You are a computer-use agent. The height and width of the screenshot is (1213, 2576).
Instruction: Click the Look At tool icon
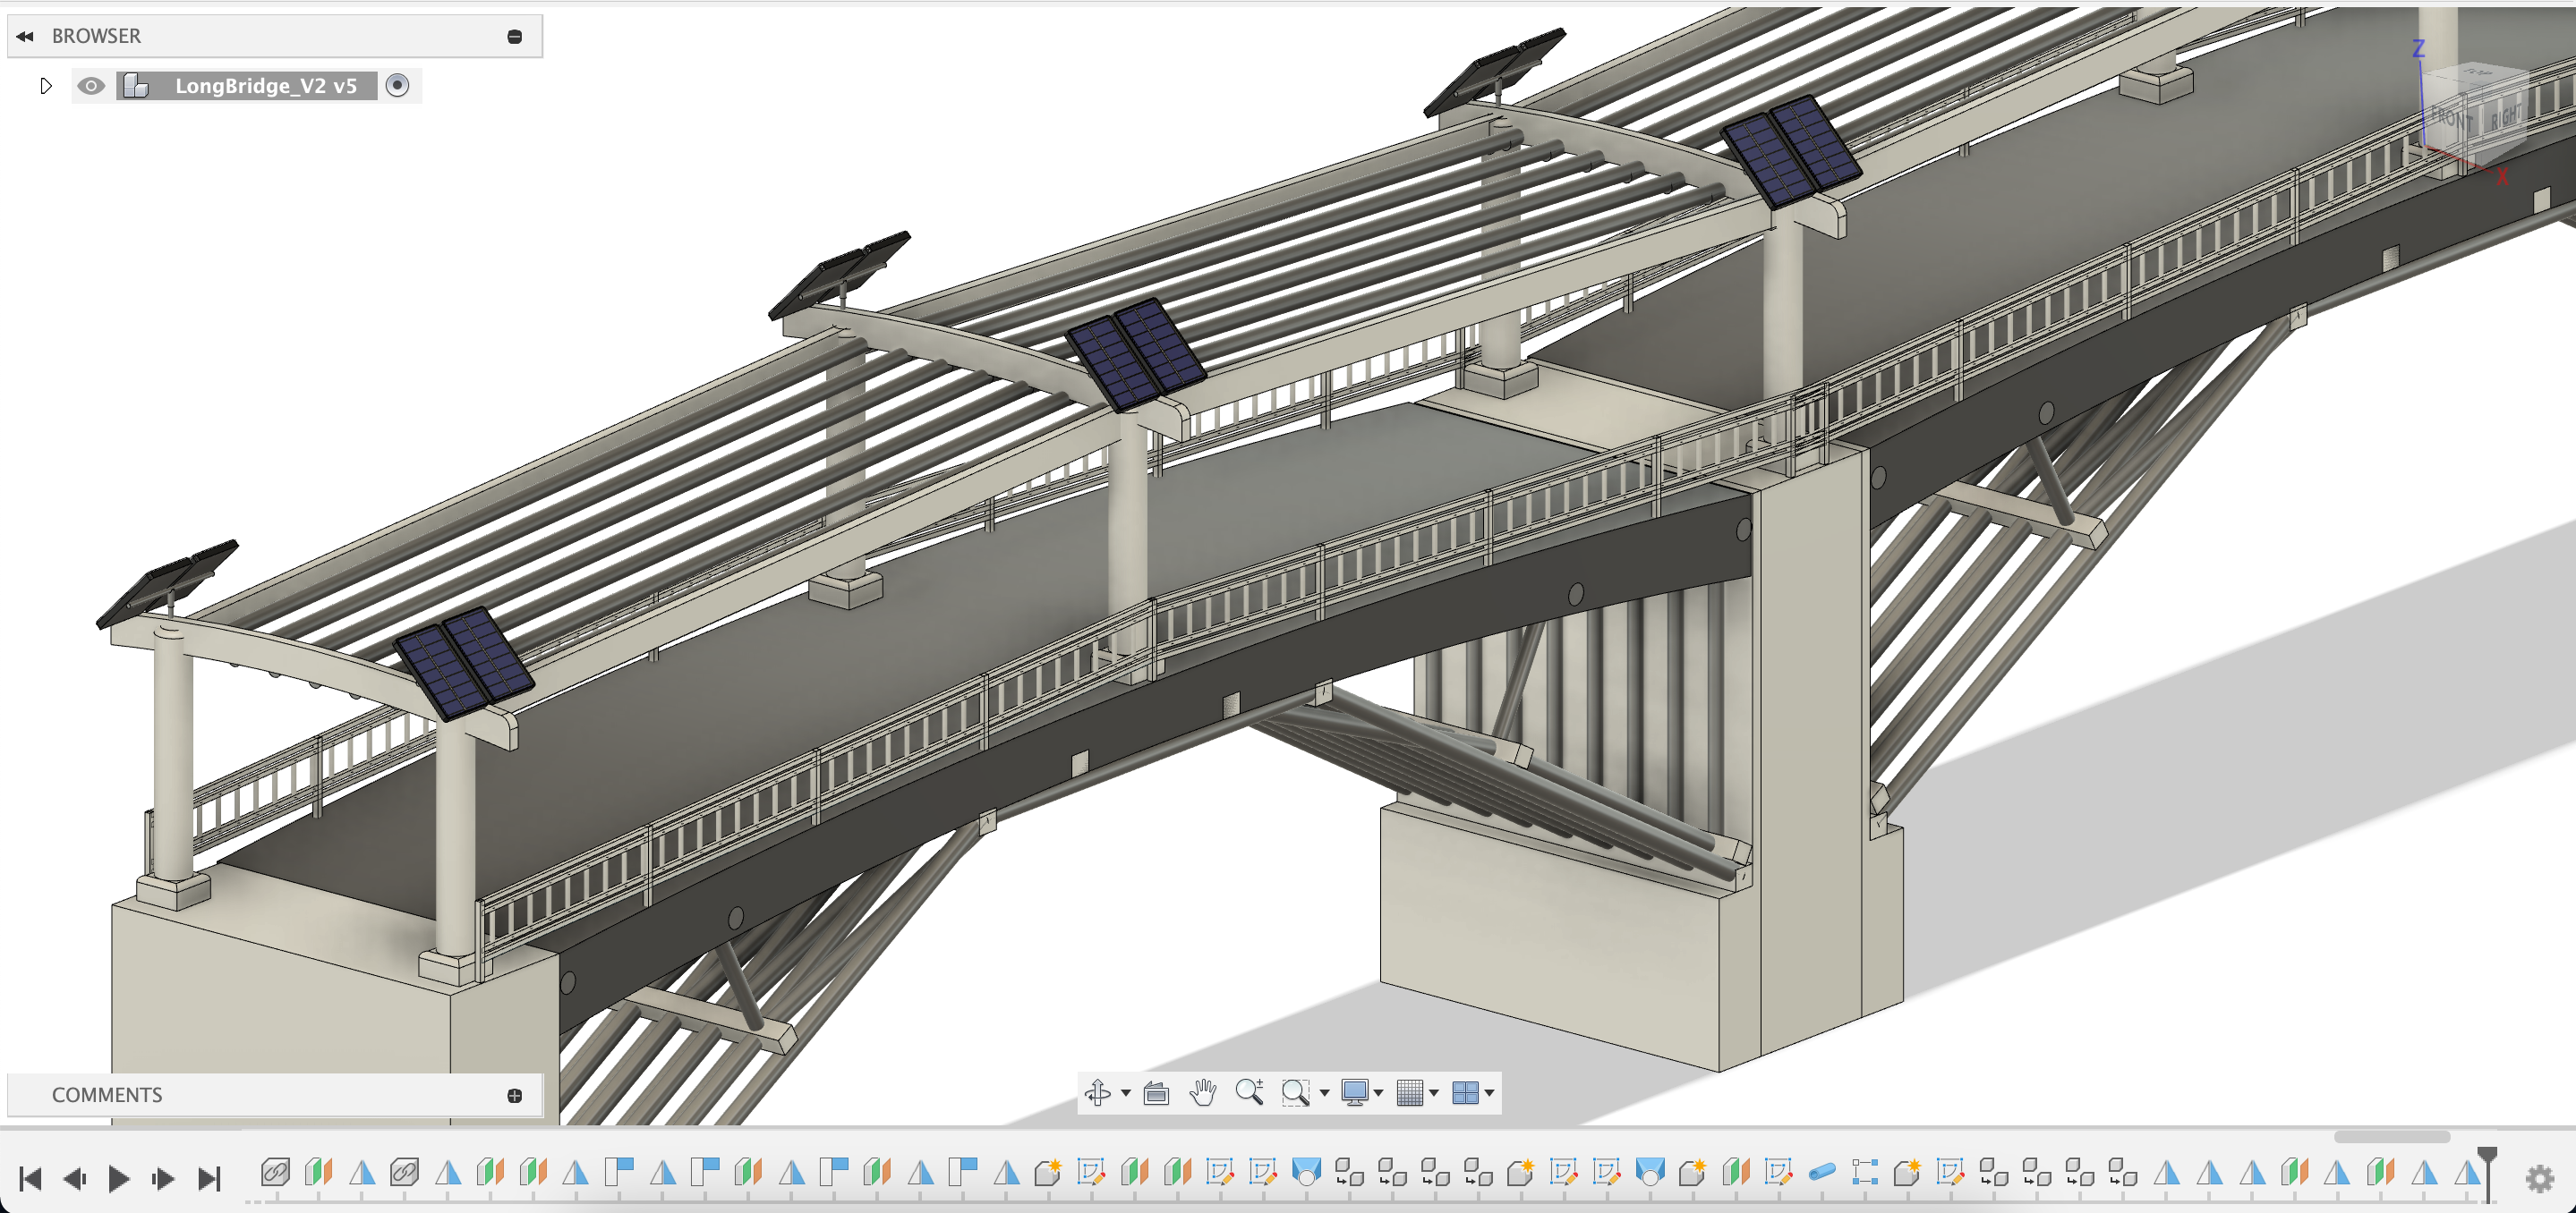click(x=1156, y=1092)
